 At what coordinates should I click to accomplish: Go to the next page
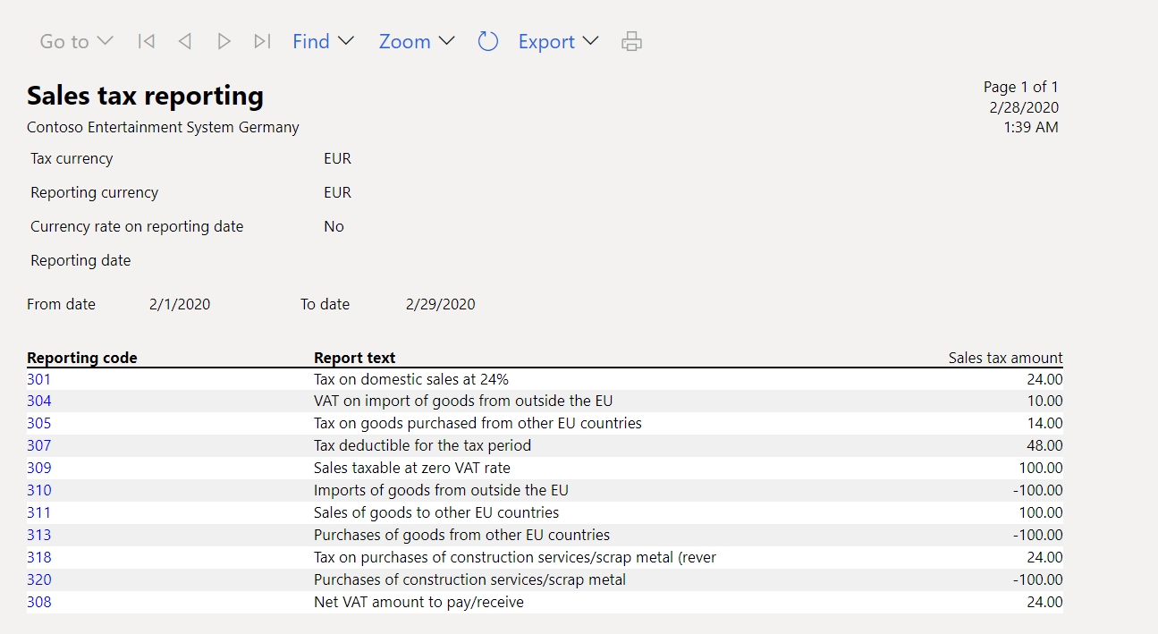[224, 41]
